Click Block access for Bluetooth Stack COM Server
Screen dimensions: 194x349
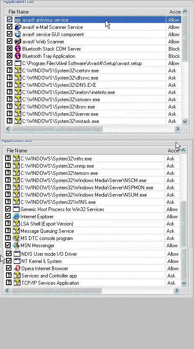click(x=174, y=49)
